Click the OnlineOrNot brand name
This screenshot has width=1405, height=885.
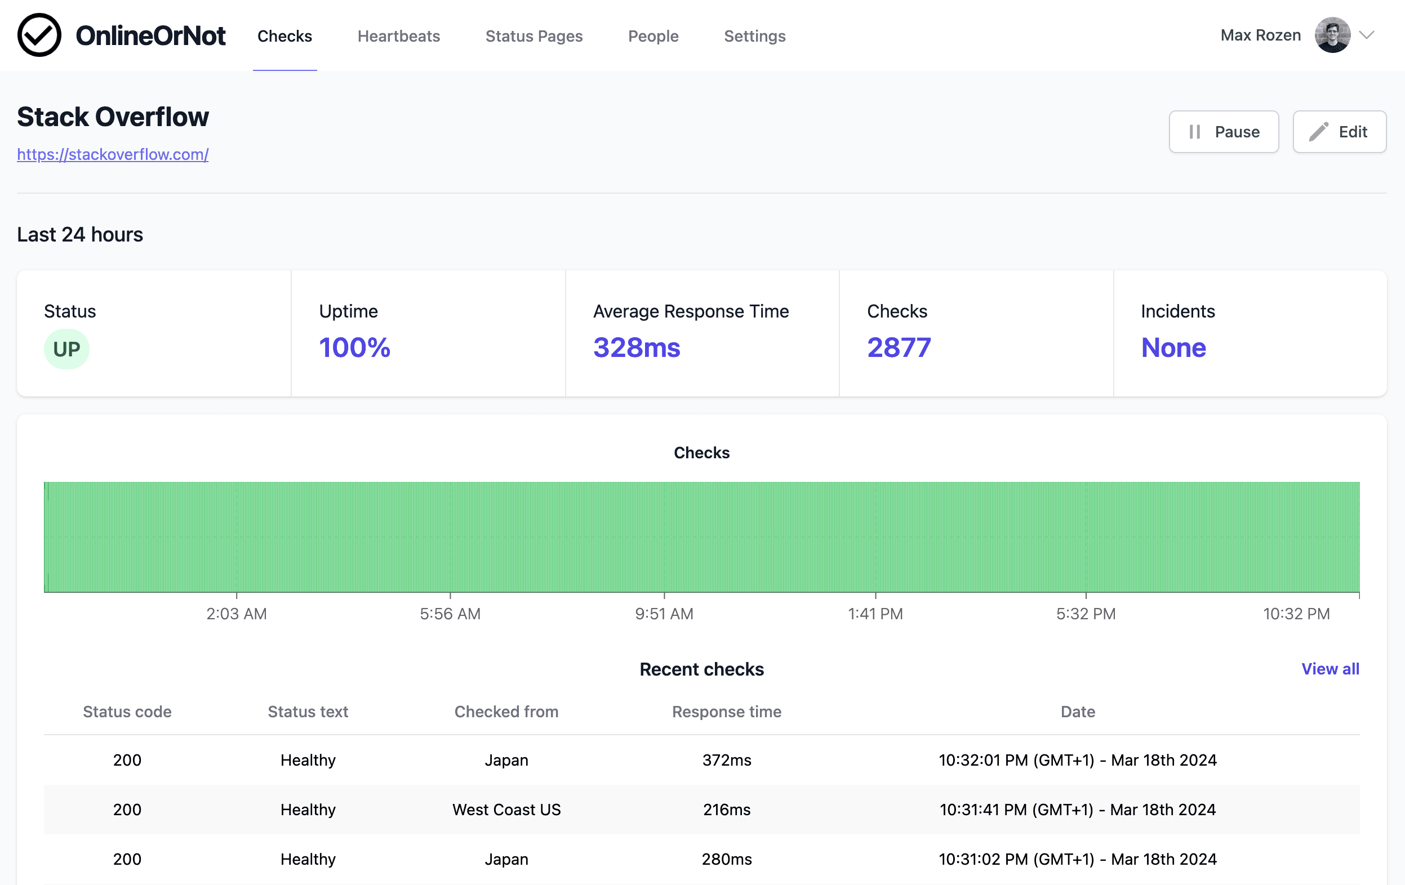pyautogui.click(x=150, y=35)
